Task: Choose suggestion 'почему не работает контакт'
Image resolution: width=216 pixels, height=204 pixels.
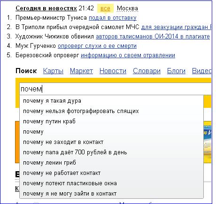Action: 111,173
